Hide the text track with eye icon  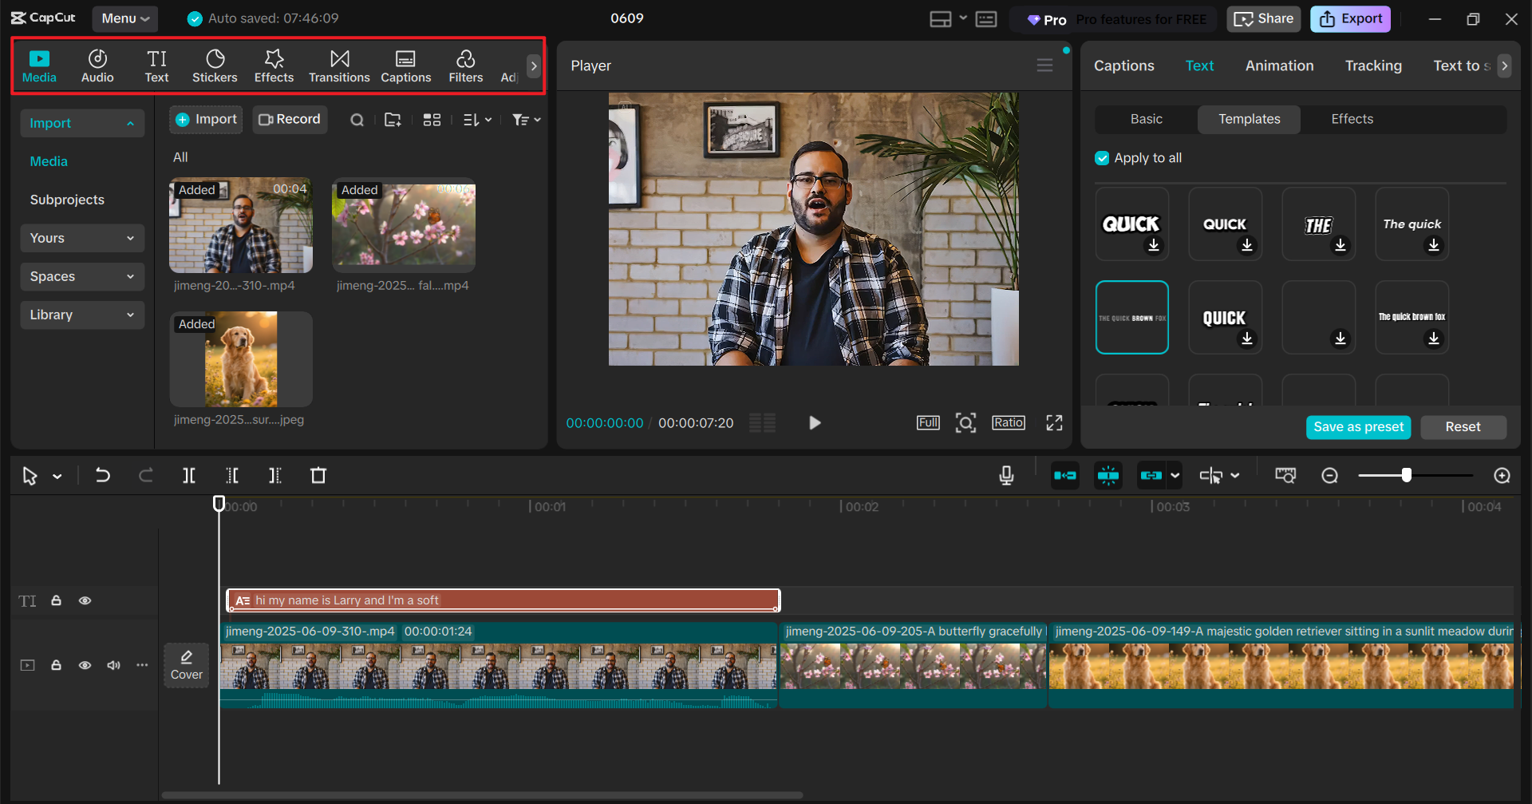point(85,600)
